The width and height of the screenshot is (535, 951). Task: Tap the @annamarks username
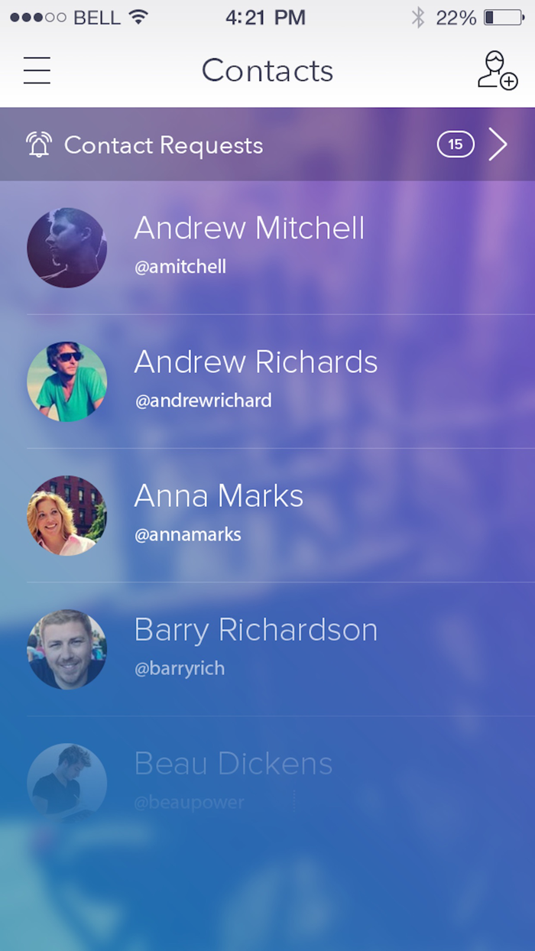point(188,534)
